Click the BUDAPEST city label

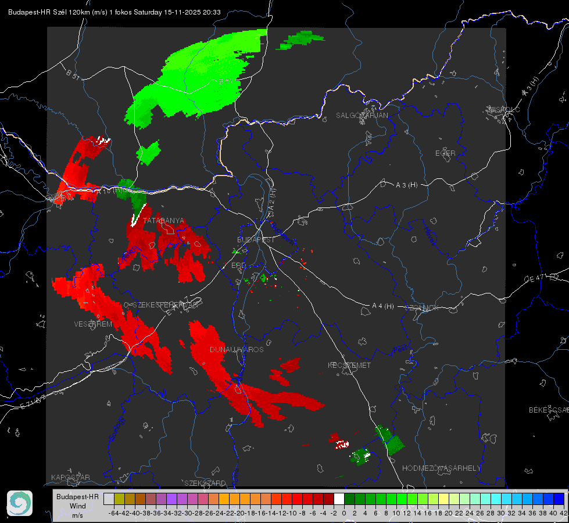point(256,240)
